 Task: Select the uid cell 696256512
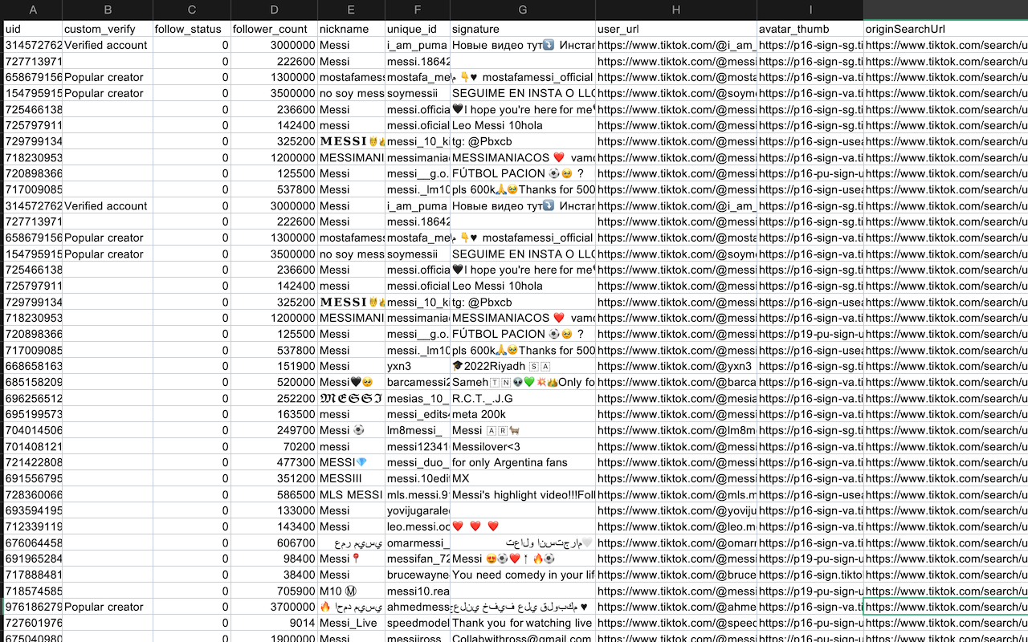pyautogui.click(x=33, y=398)
